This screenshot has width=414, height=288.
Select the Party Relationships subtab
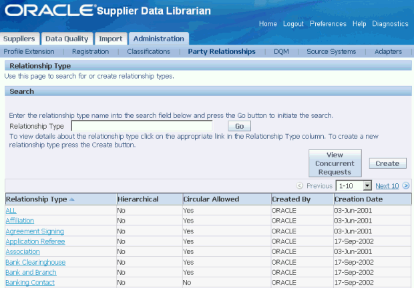222,51
